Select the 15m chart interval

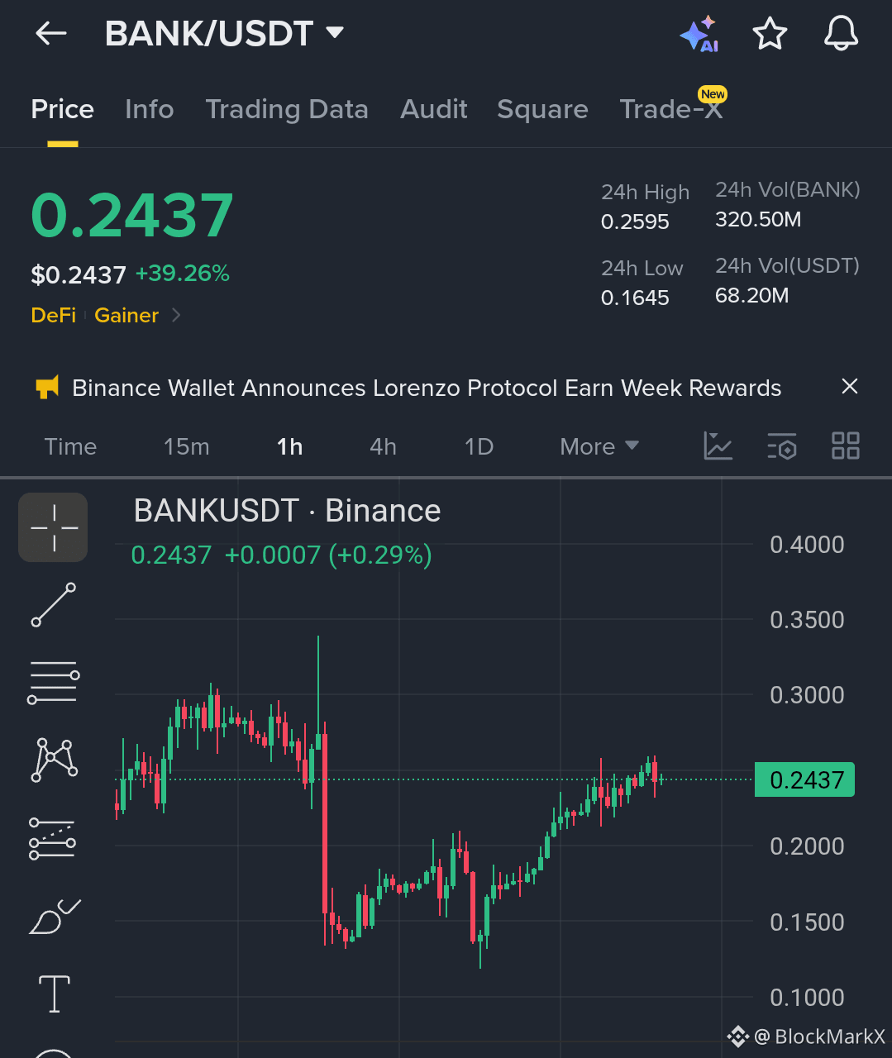point(187,446)
